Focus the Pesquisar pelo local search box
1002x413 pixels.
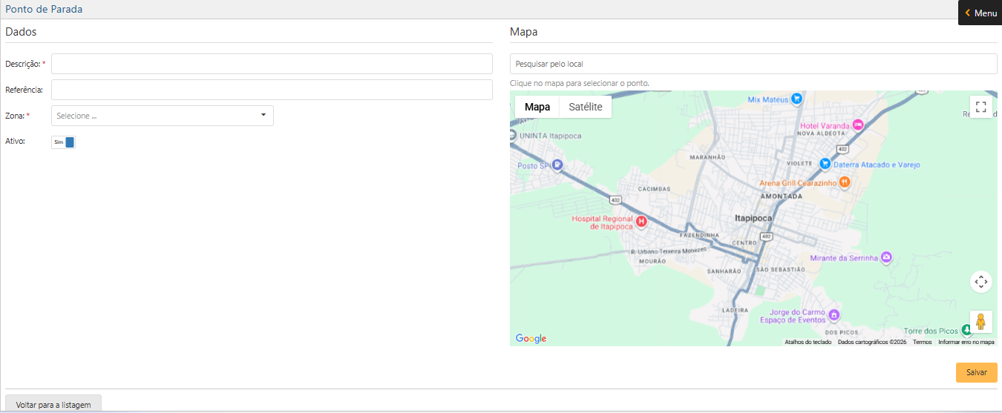tap(753, 64)
